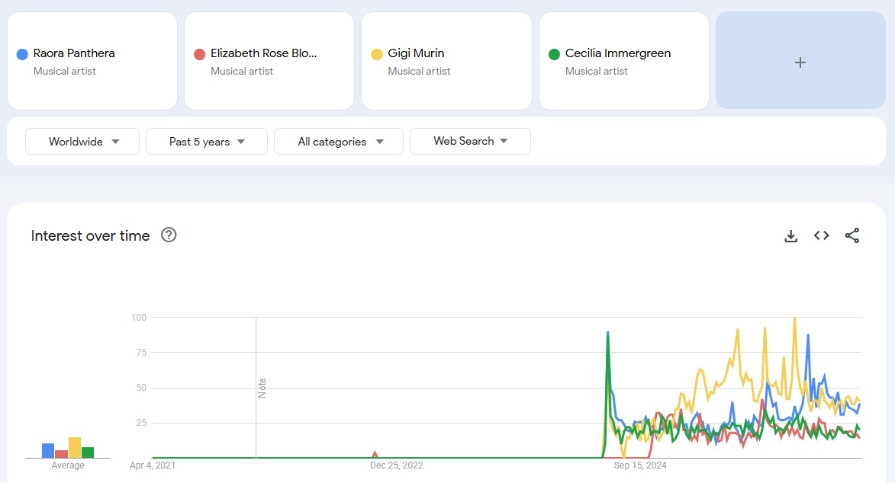Edit the Gigi Murin term card
The height and width of the screenshot is (483, 895).
(x=446, y=60)
